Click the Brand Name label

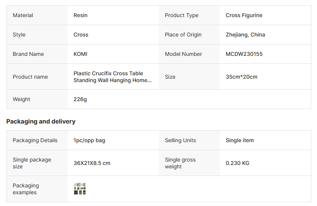coord(28,54)
